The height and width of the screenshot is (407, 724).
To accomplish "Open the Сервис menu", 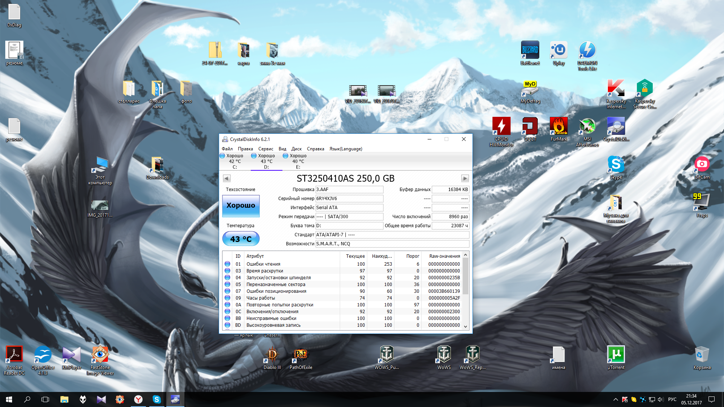I will tap(265, 149).
